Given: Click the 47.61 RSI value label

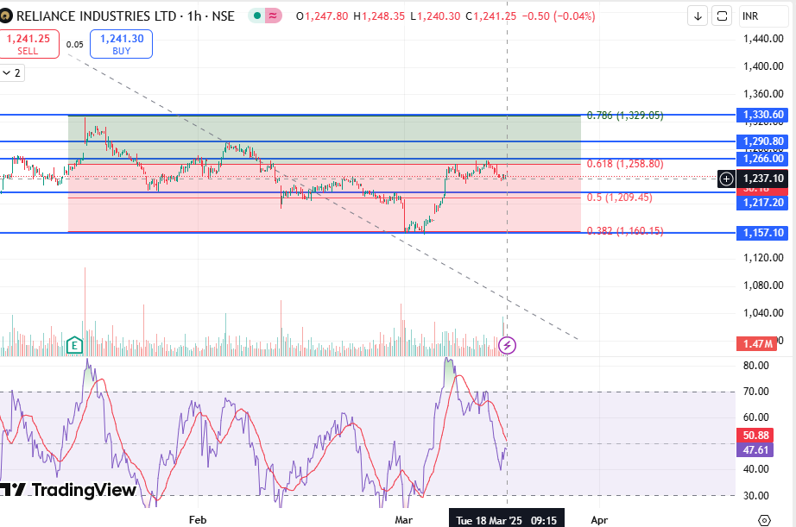Looking at the screenshot, I should (x=755, y=450).
